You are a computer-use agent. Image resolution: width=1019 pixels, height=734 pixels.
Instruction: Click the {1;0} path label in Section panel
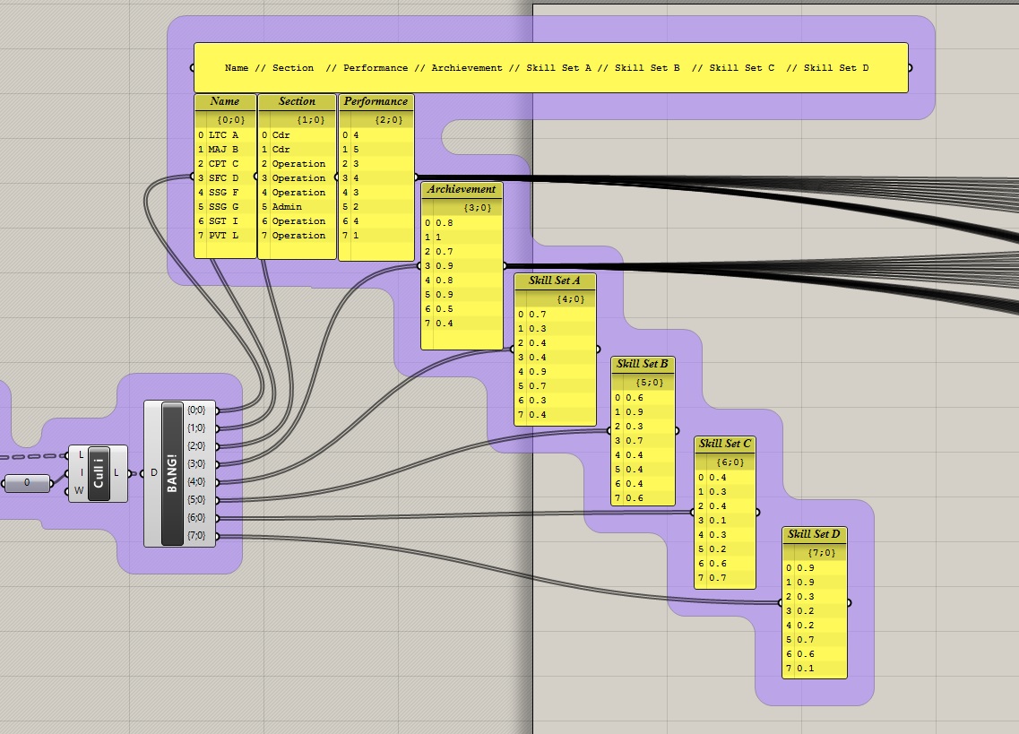[x=311, y=120]
